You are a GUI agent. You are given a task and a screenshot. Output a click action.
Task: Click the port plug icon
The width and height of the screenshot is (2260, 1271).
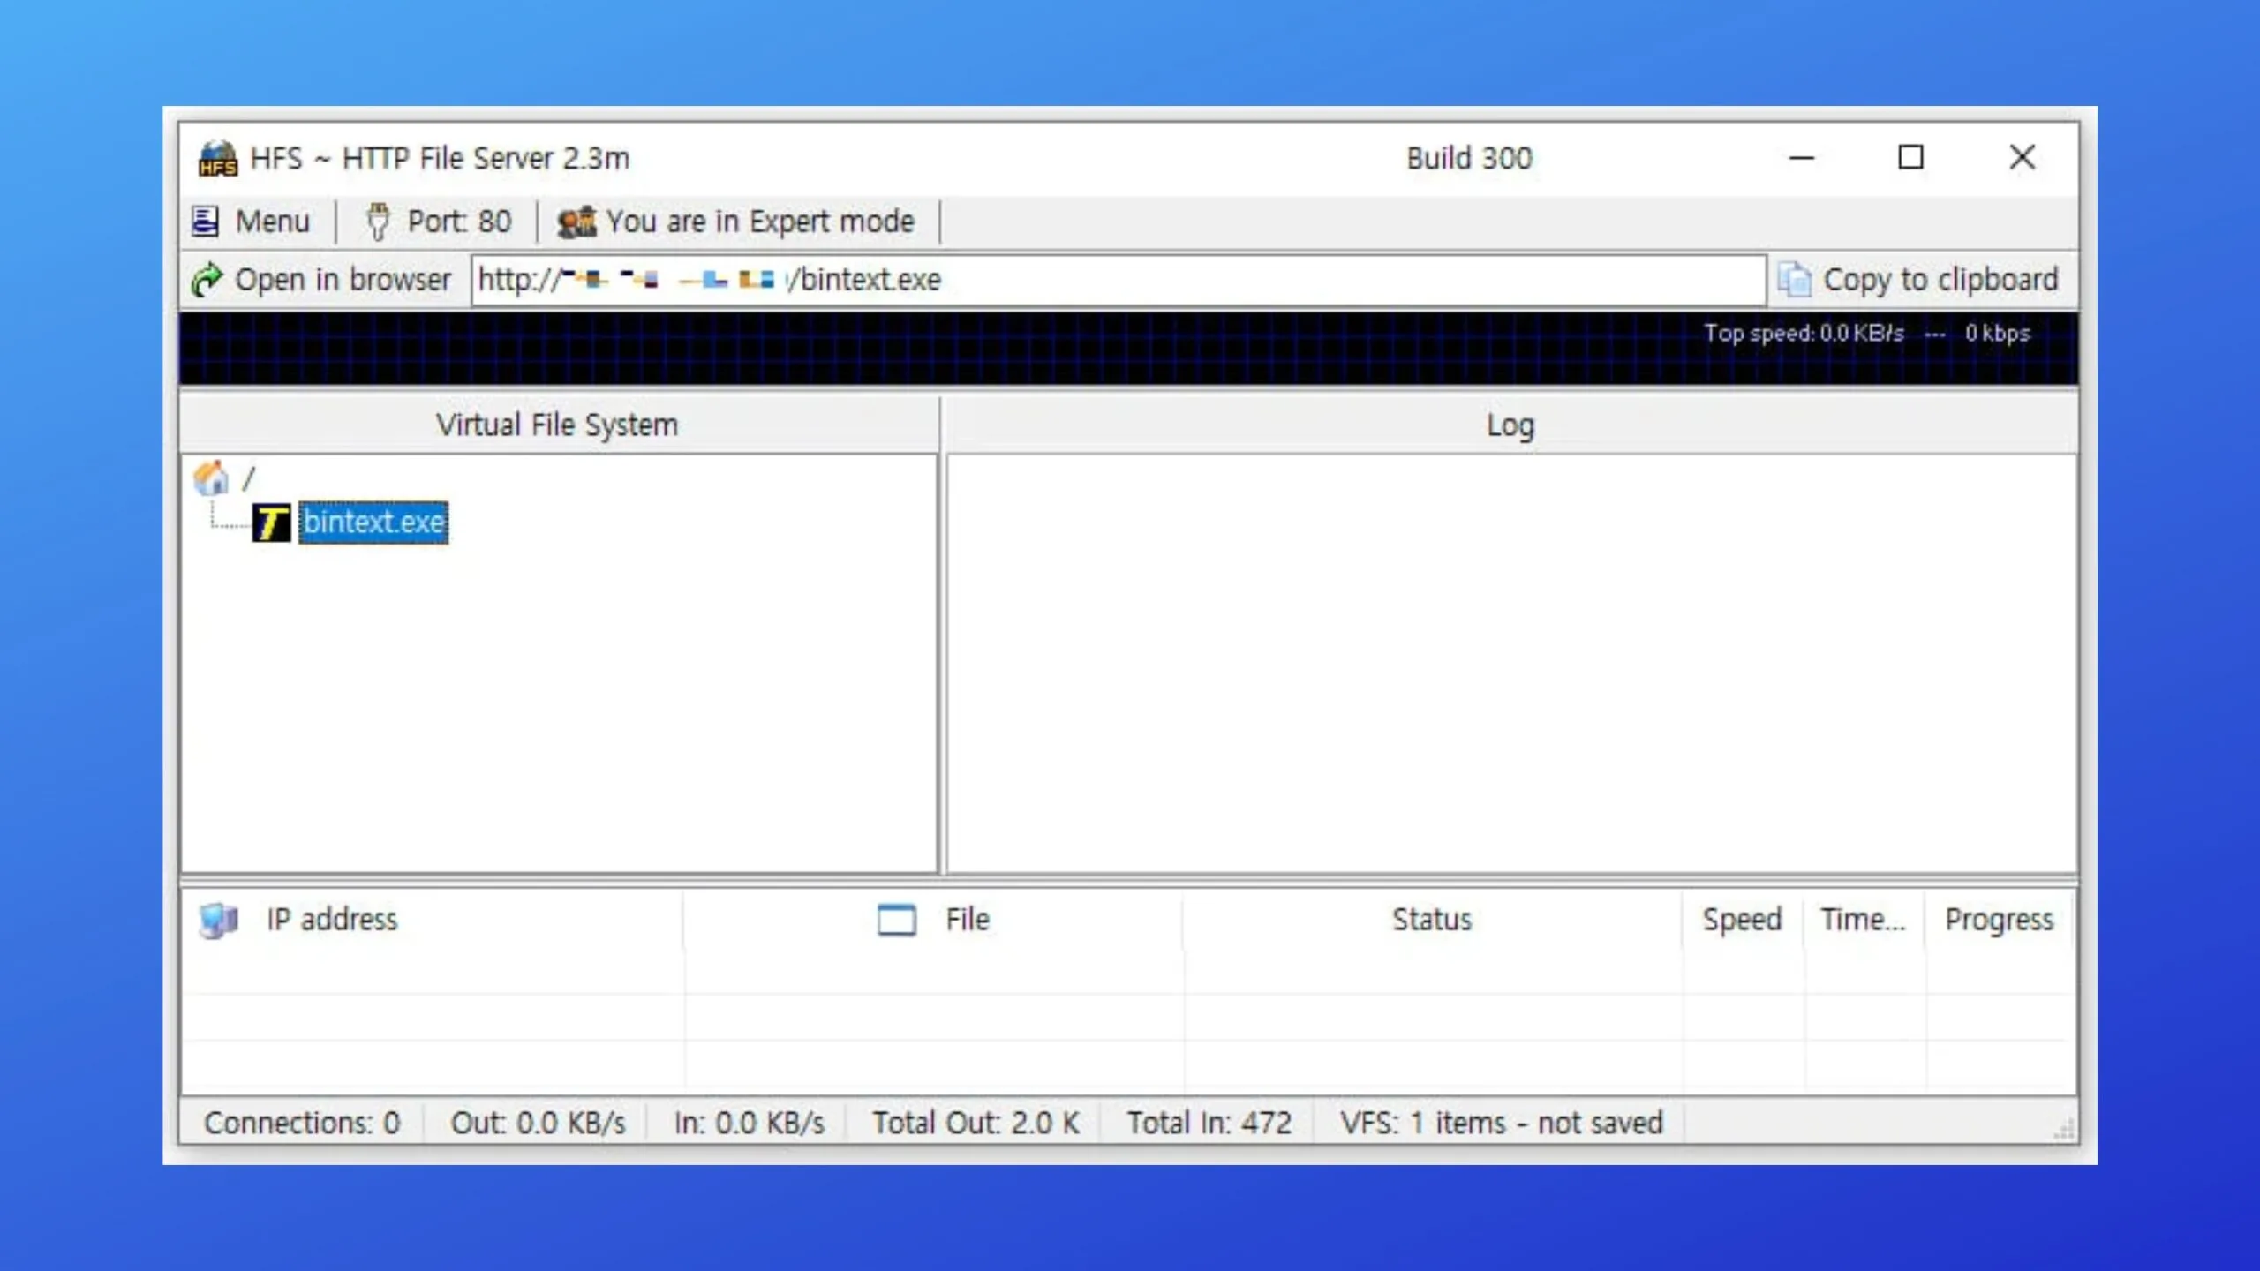[x=378, y=221]
